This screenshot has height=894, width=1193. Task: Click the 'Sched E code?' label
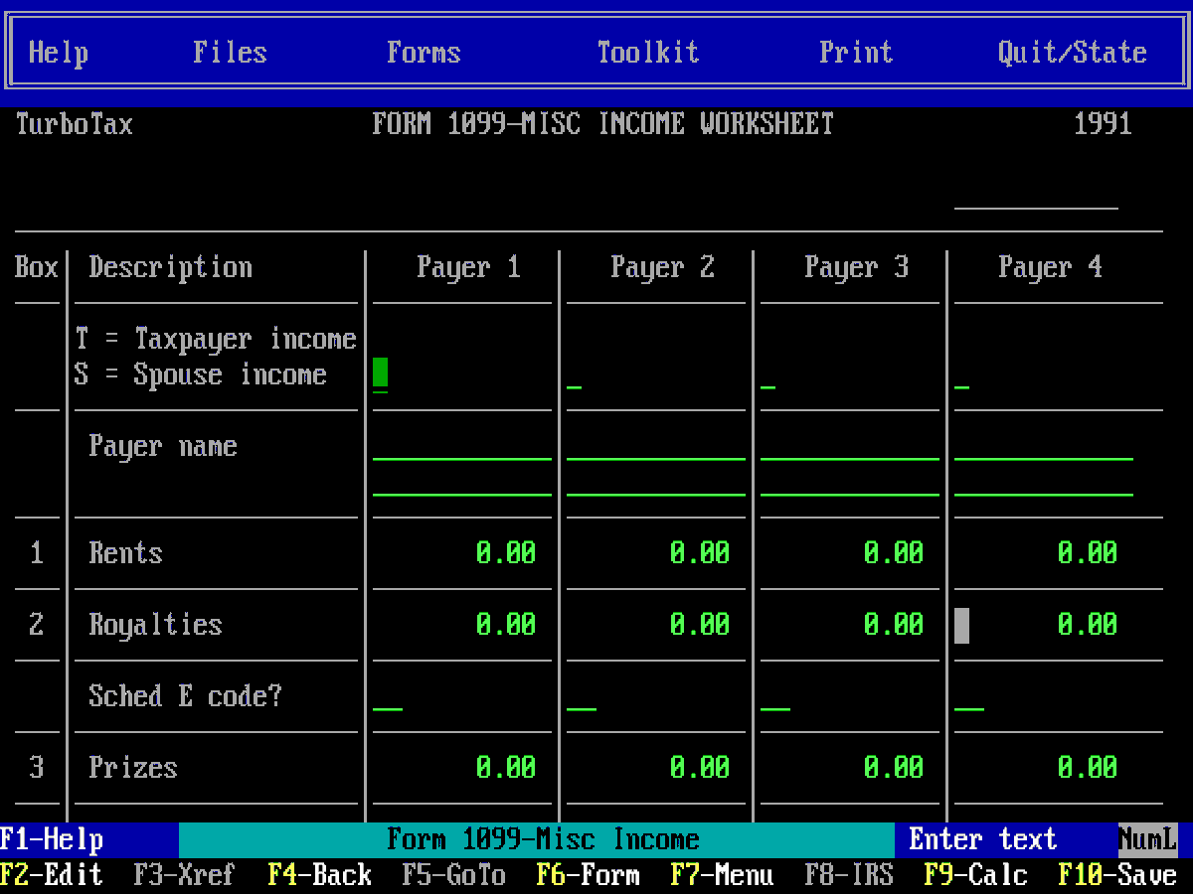185,696
